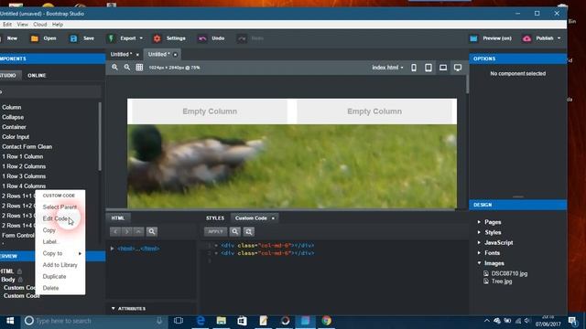Switch to the first Untitled tab
The width and height of the screenshot is (586, 329).
tap(121, 55)
